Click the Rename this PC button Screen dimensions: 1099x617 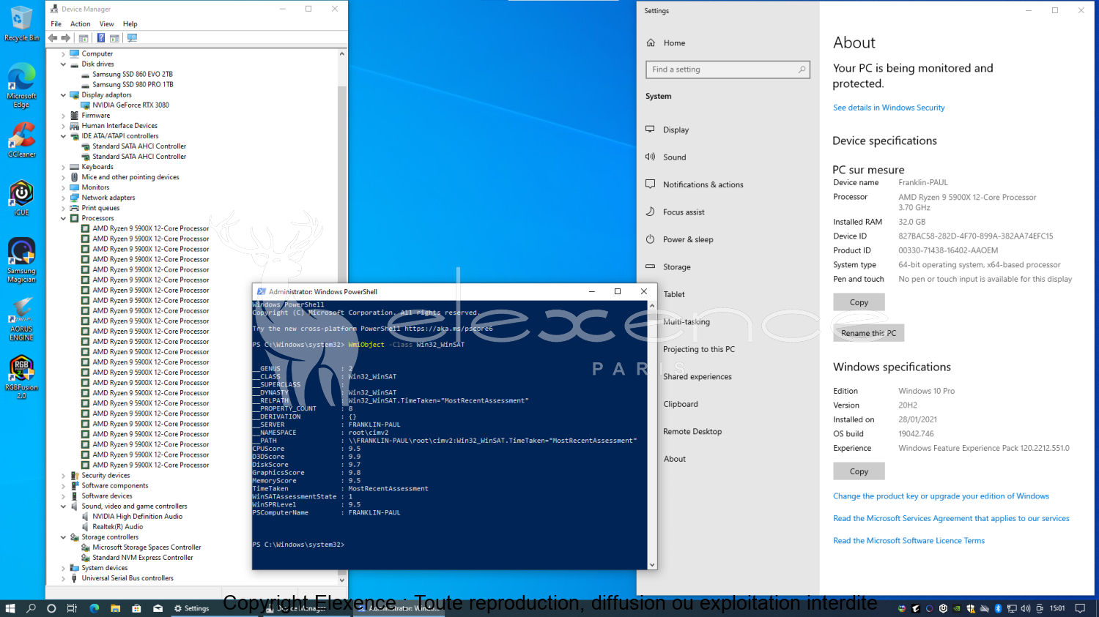(x=868, y=333)
